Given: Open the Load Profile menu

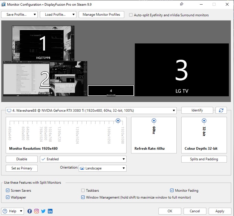Looking at the screenshot, I should coord(58,15).
